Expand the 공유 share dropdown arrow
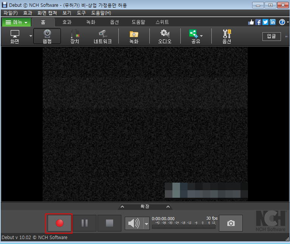 202,36
